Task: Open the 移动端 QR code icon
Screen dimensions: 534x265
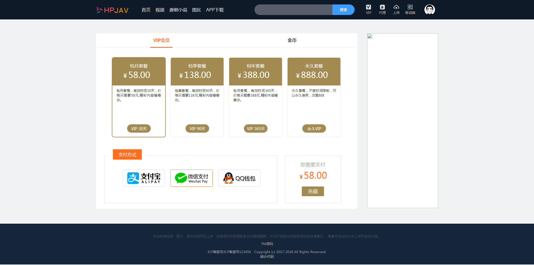Action: pos(410,9)
